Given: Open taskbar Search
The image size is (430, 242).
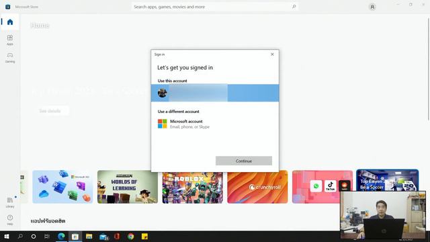Looking at the screenshot, I should point(20,236).
